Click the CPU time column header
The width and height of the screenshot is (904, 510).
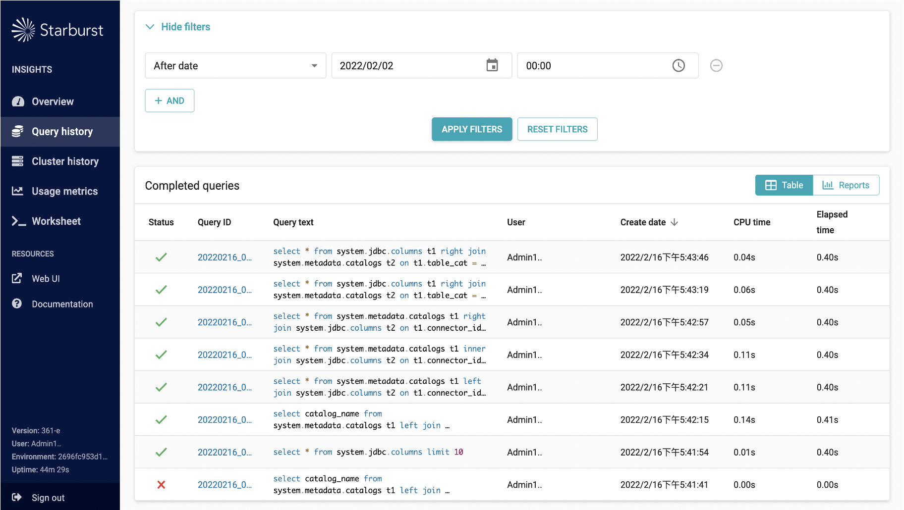752,222
